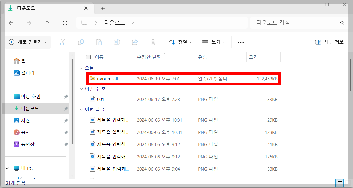The image size is (353, 188).
Task: Open the ... more options menu
Action: tap(240, 42)
